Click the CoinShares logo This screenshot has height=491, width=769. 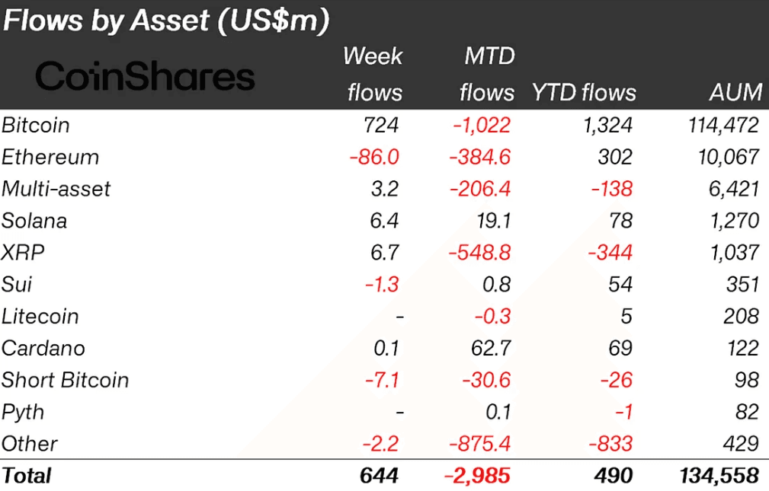145,77
